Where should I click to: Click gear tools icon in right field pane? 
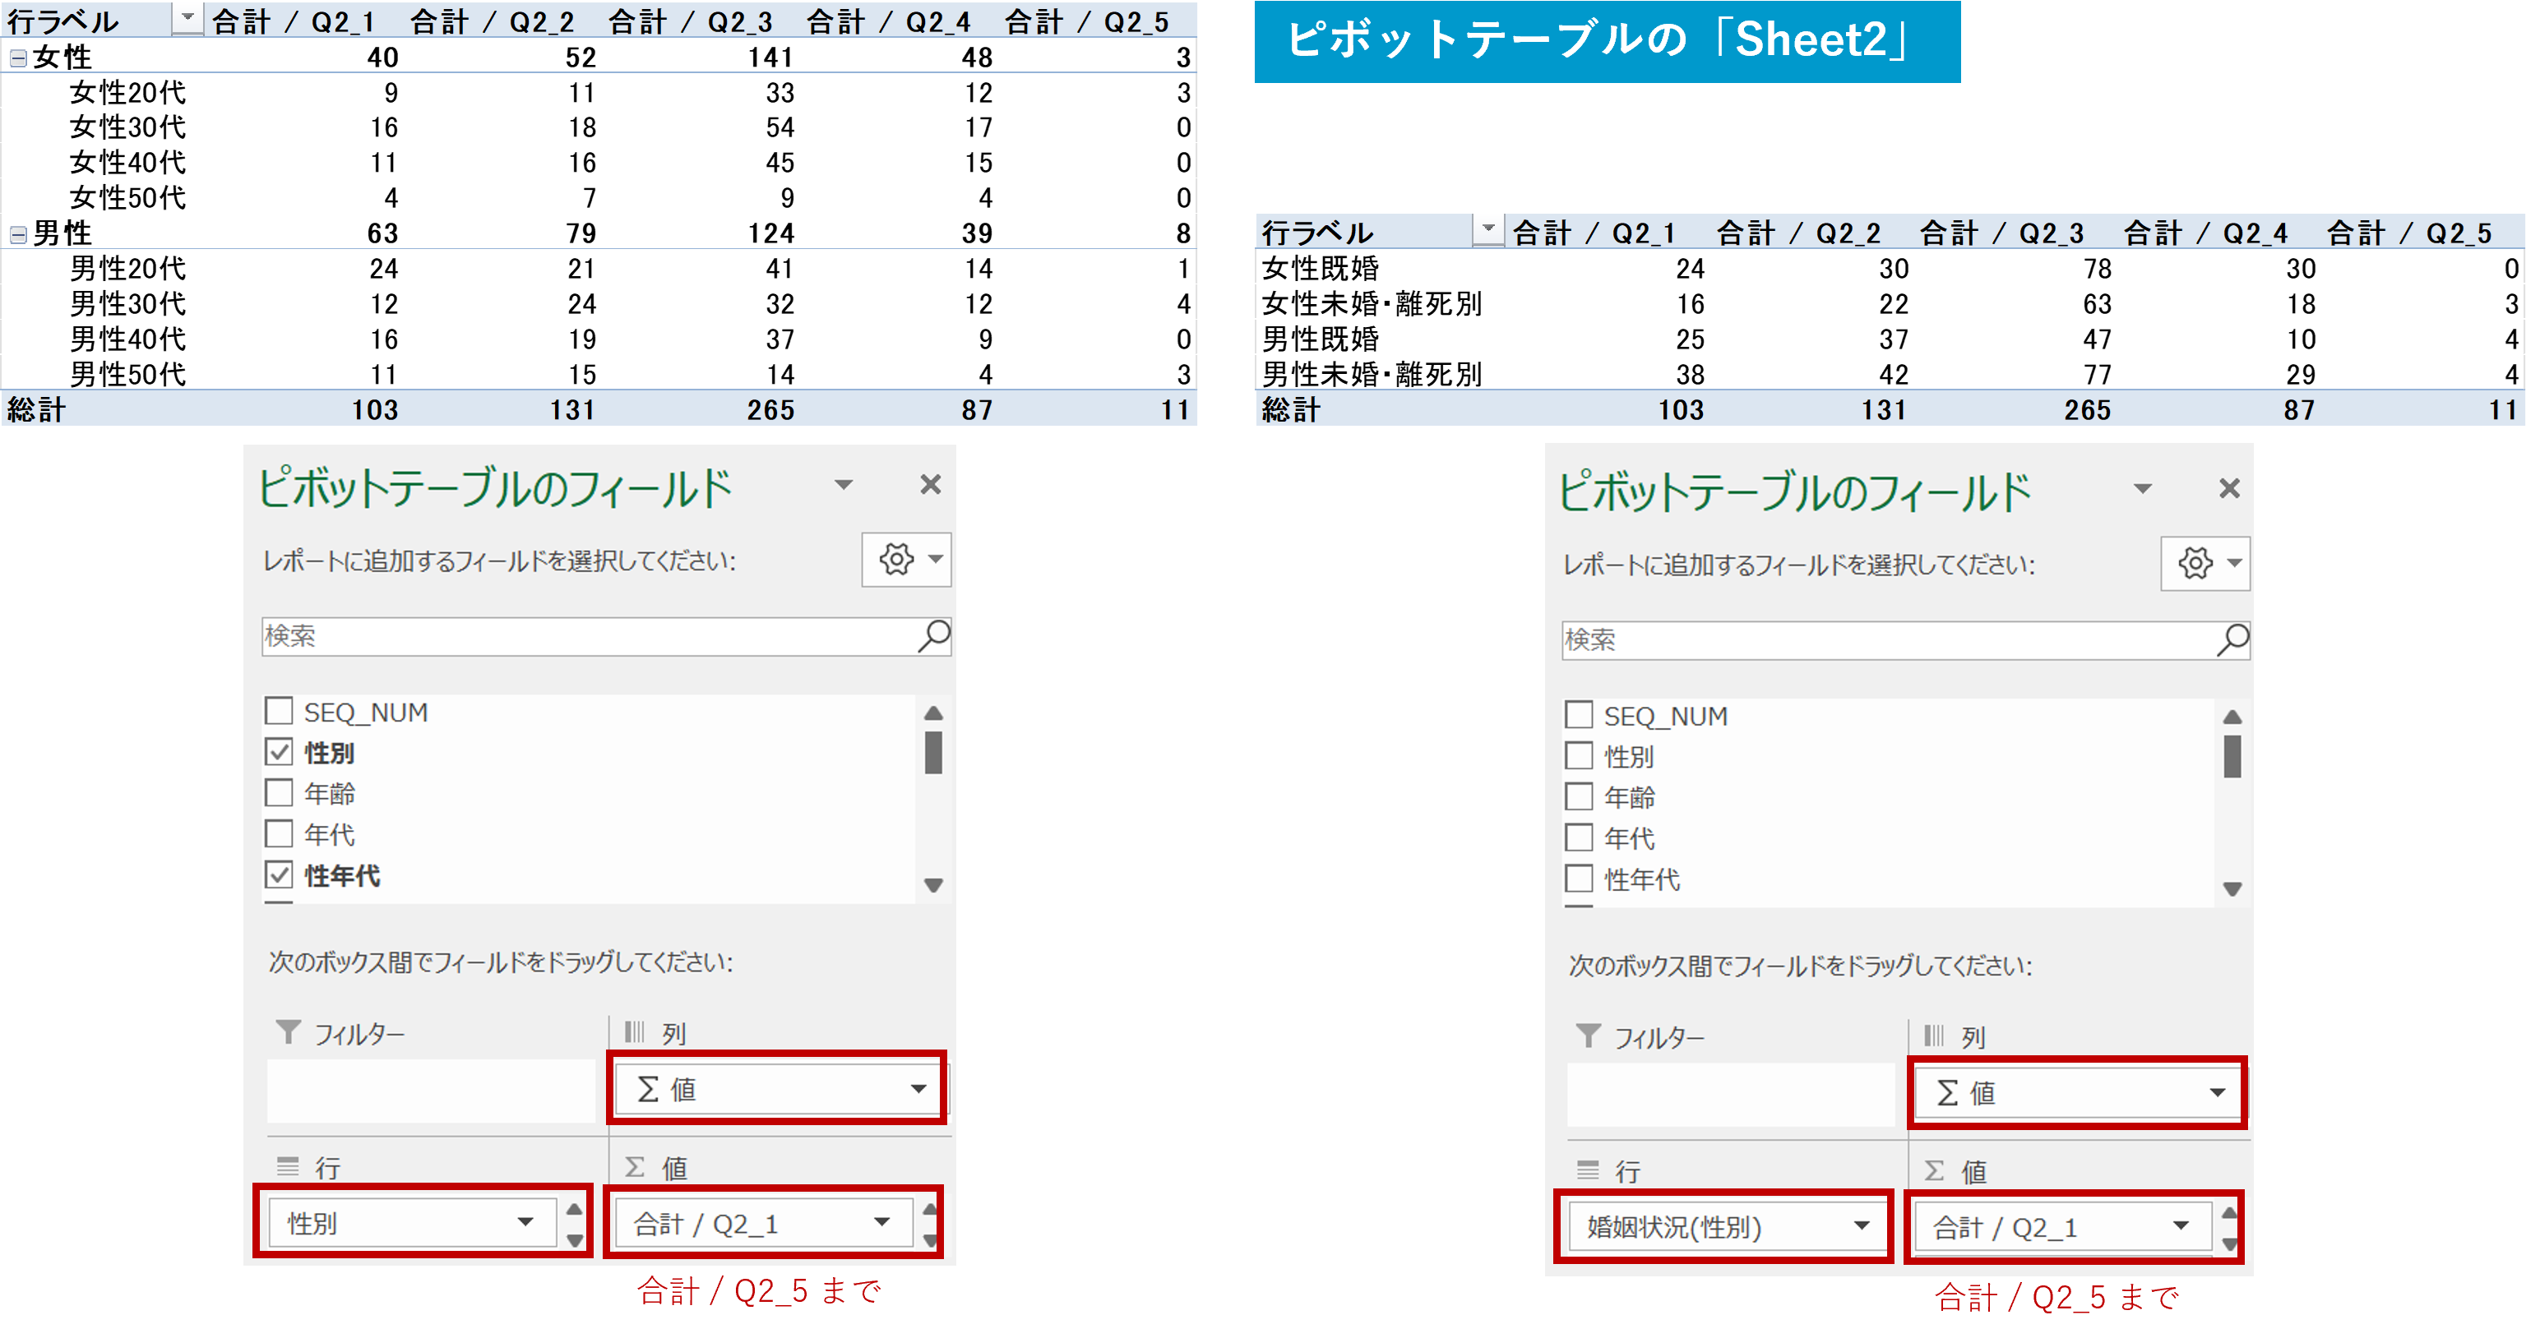click(2195, 564)
